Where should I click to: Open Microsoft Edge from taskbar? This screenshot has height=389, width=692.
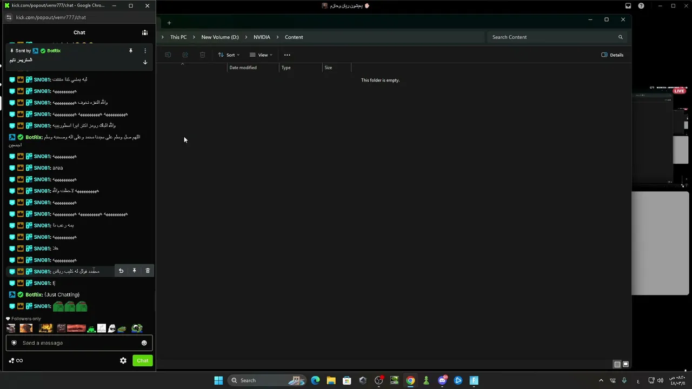tap(315, 380)
